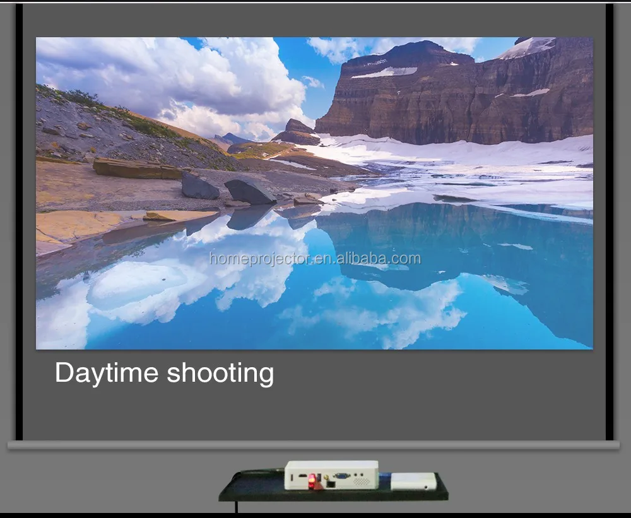Click the "Daytime shooting" caption
The image size is (631, 518).
click(x=164, y=373)
